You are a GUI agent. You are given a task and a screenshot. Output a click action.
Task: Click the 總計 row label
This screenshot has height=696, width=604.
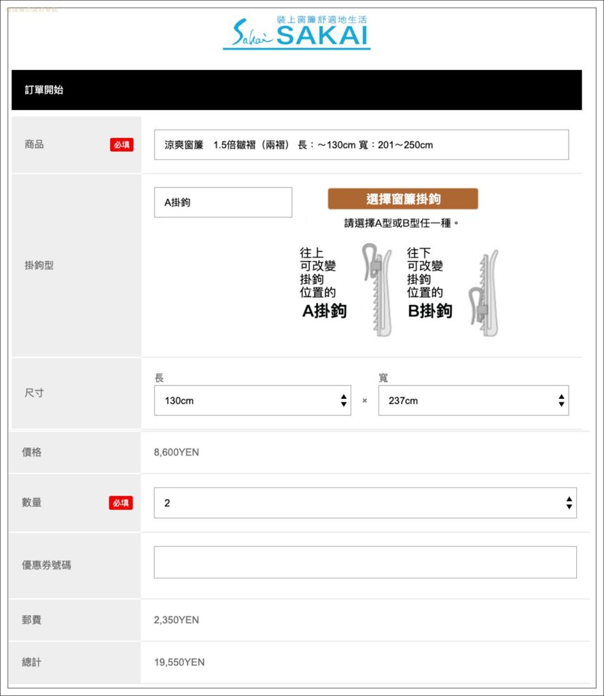point(31,662)
